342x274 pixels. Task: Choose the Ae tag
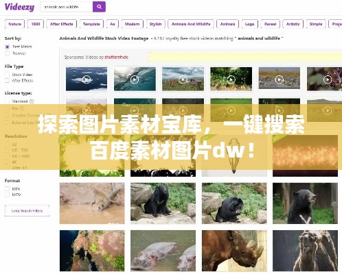113,24
